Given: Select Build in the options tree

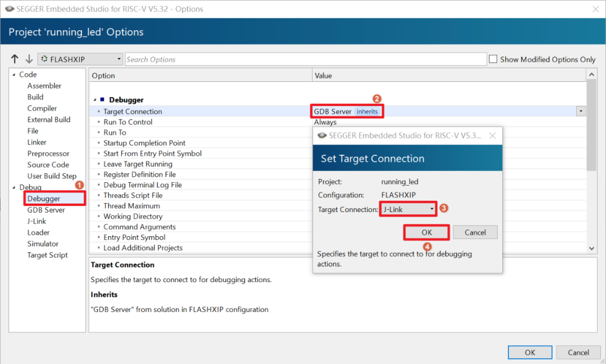Looking at the screenshot, I should click(x=35, y=97).
